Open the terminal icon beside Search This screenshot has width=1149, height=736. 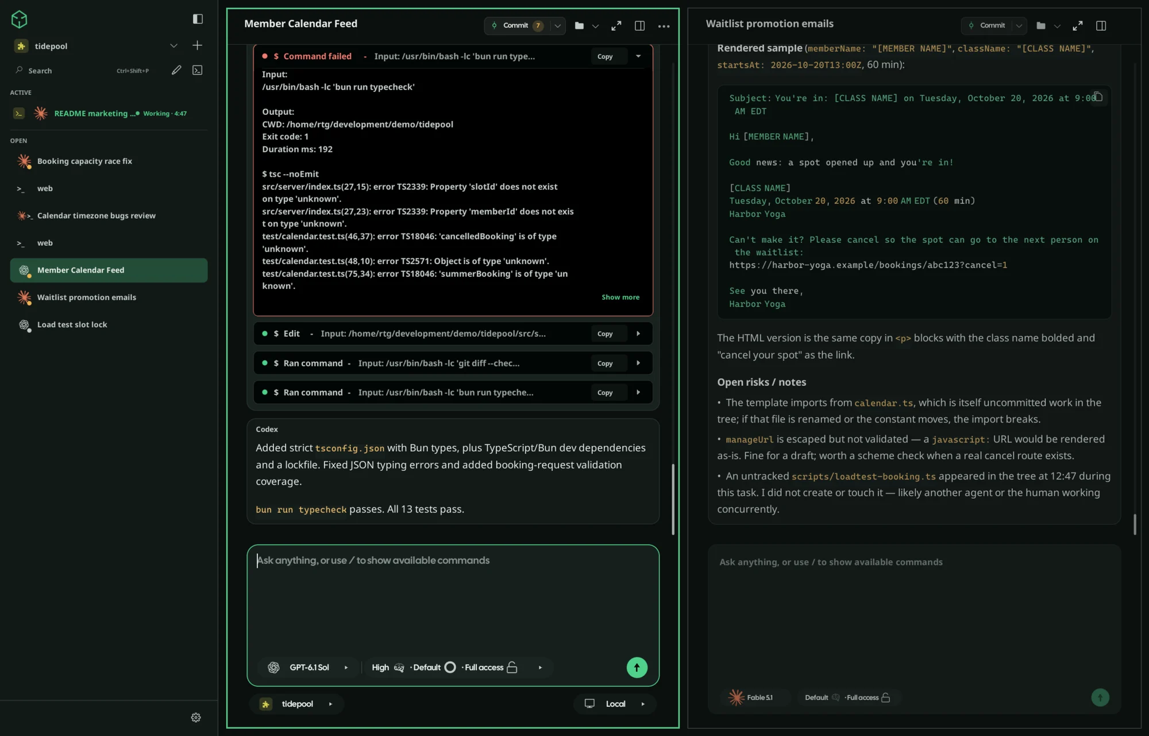pyautogui.click(x=197, y=70)
